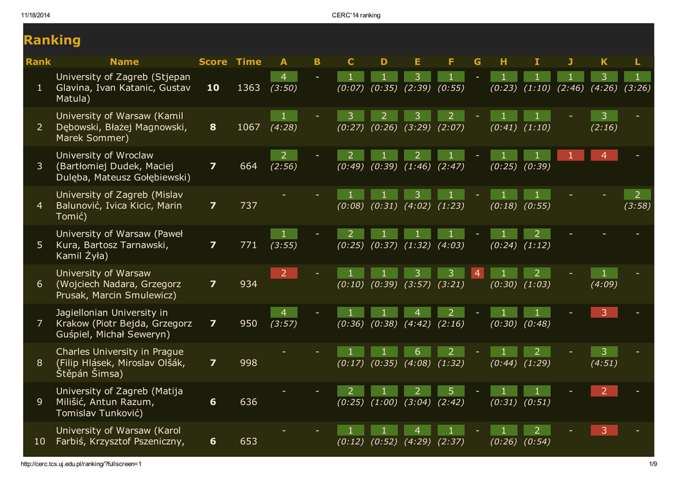The image size is (678, 480).
Task: Select the Score column header
Action: point(213,62)
